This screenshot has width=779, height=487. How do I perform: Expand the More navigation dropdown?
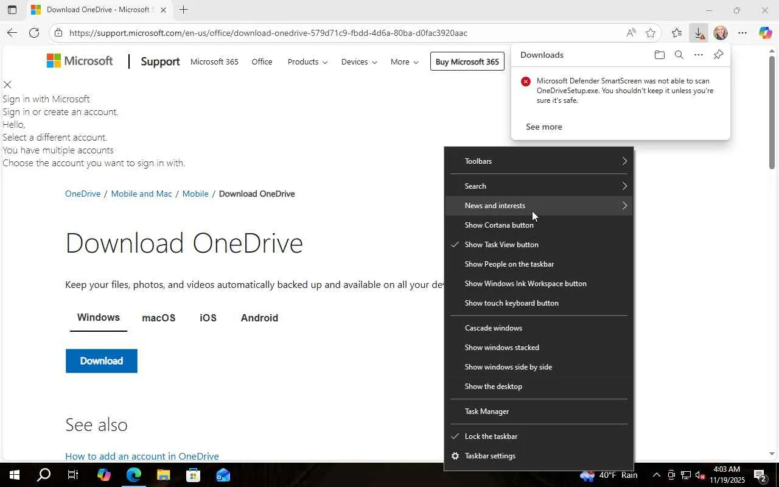tap(405, 61)
